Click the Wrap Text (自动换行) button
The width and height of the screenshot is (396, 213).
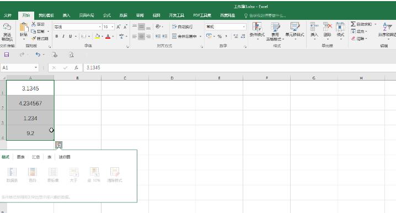[183, 27]
